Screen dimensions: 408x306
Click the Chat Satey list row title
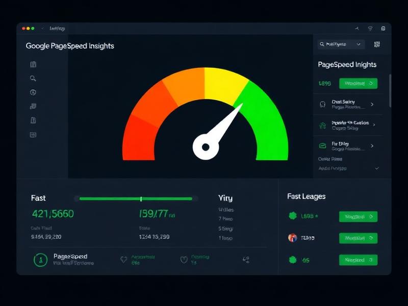click(x=343, y=101)
